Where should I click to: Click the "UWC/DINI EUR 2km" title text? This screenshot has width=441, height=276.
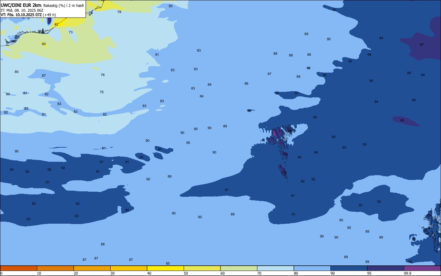click(21, 5)
